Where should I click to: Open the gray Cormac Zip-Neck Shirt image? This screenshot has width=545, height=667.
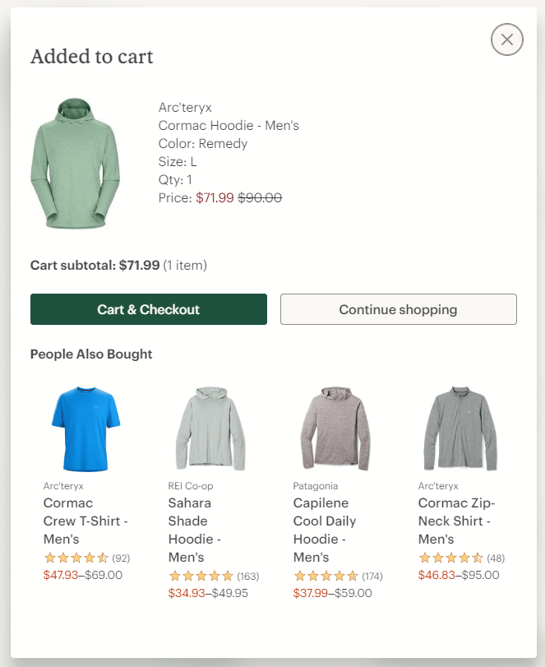pyautogui.click(x=460, y=428)
